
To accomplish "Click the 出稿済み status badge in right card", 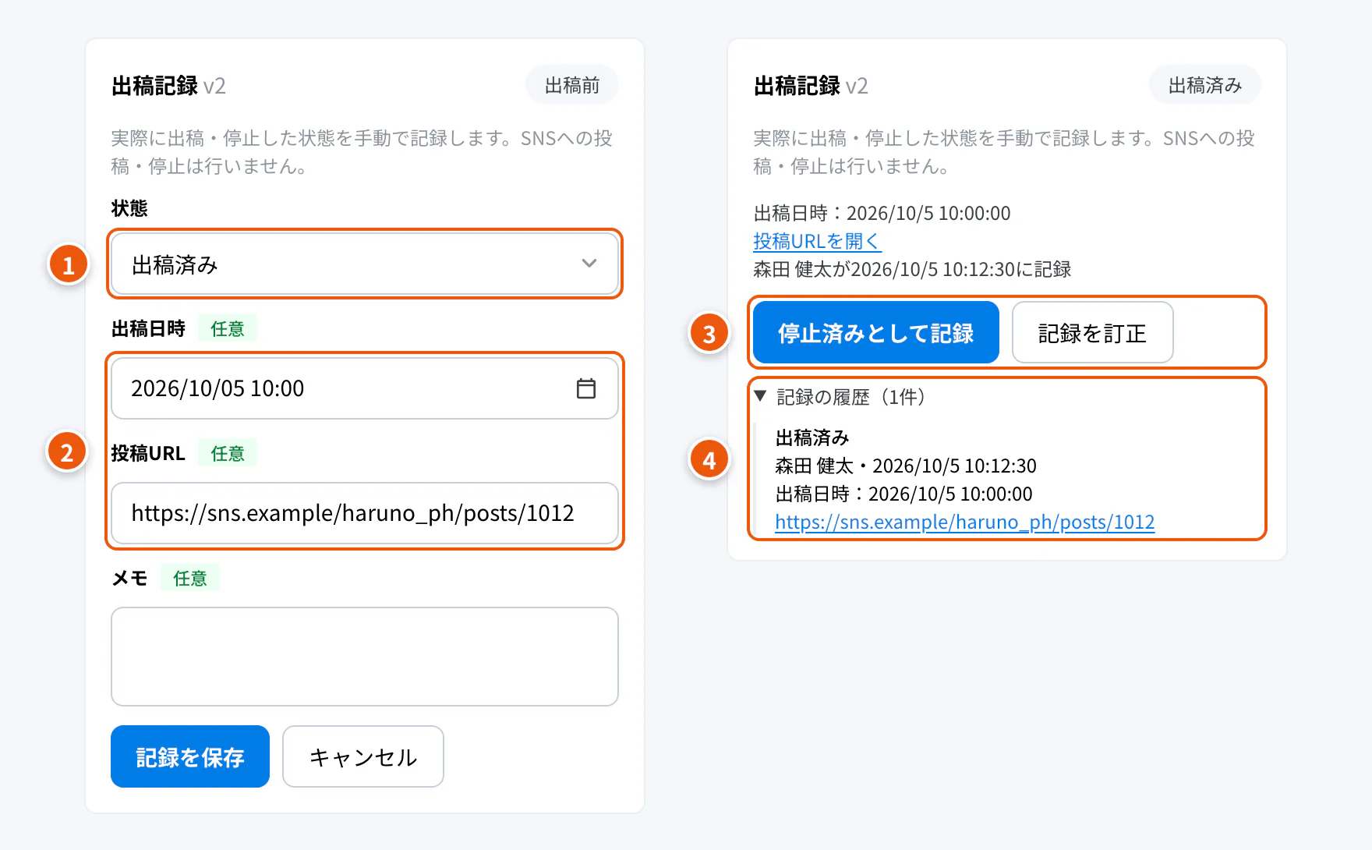I will coord(1205,85).
